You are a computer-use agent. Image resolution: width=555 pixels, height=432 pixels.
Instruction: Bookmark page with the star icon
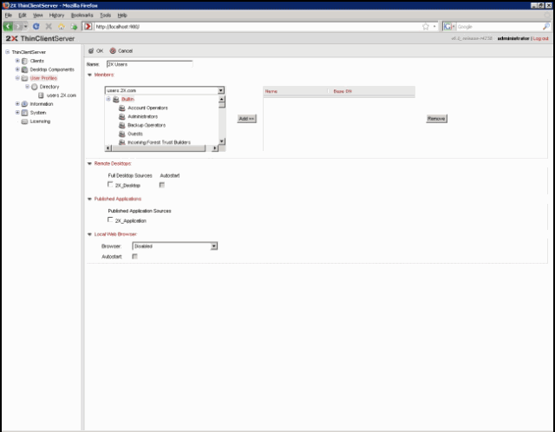click(x=426, y=27)
